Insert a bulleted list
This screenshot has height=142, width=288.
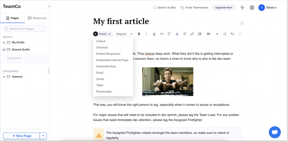[x=184, y=34]
